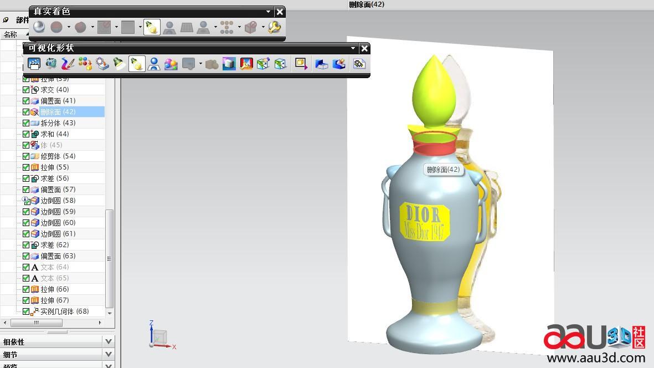Expand the 细节 panel section
654x368 pixels.
tap(109, 355)
